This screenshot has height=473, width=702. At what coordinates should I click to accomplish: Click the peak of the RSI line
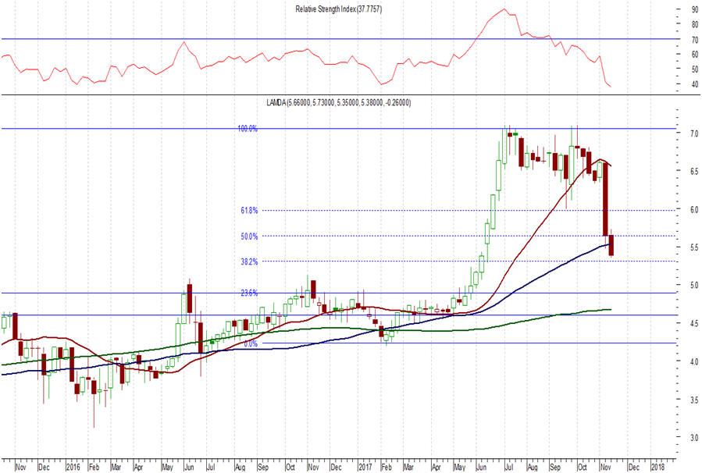point(505,9)
